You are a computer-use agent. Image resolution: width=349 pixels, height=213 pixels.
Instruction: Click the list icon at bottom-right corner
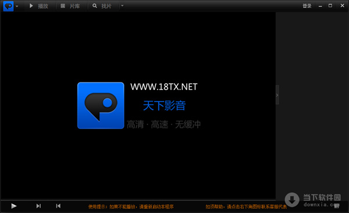(x=337, y=206)
